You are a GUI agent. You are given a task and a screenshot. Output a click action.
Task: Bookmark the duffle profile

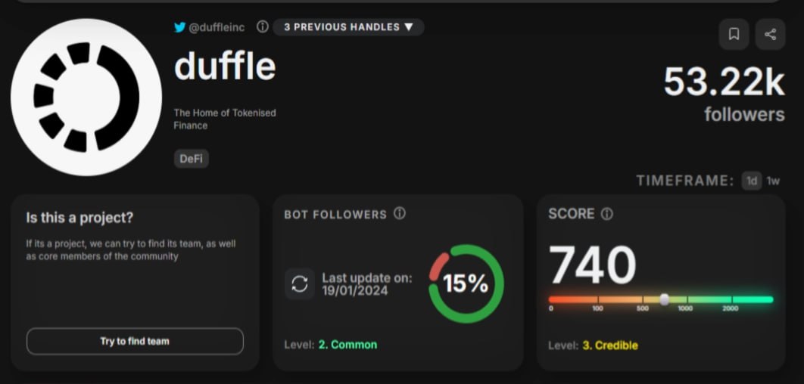pyautogui.click(x=734, y=34)
